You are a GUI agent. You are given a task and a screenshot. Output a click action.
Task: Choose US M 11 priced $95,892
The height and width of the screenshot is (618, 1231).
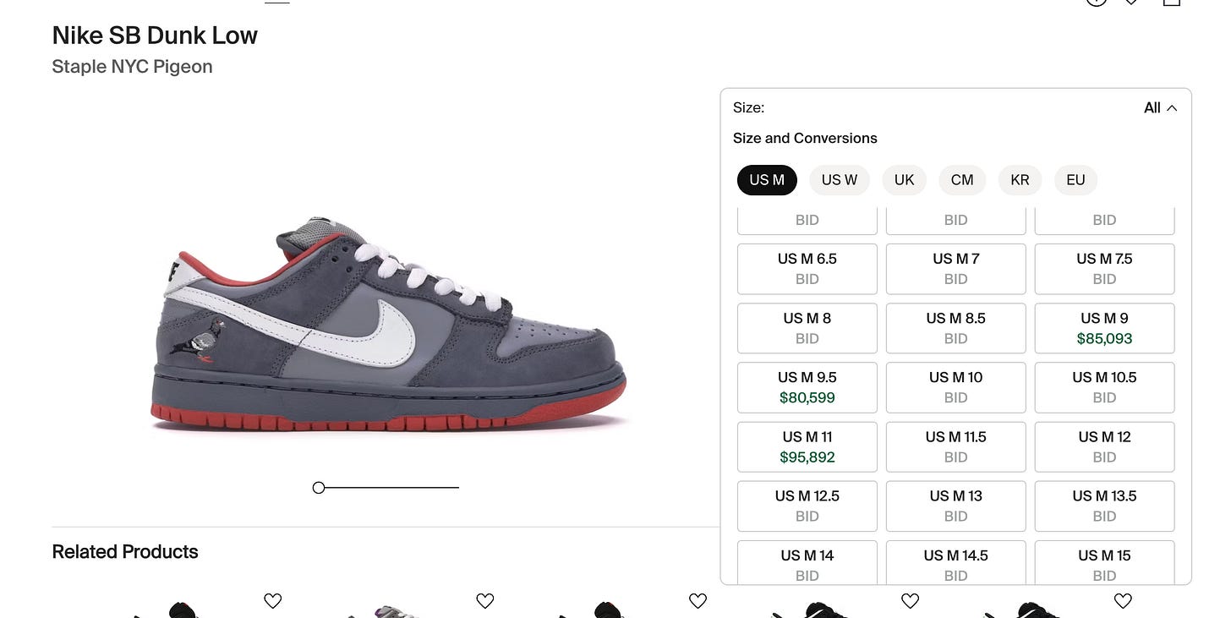[x=807, y=447]
